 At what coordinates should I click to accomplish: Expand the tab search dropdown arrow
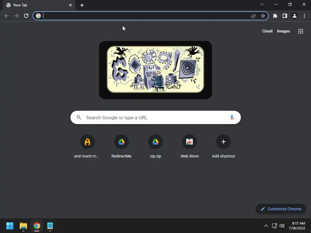point(262,4)
